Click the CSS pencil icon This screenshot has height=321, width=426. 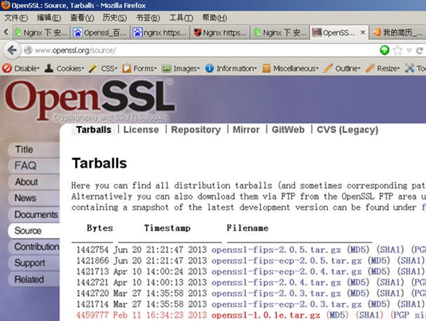click(93, 68)
